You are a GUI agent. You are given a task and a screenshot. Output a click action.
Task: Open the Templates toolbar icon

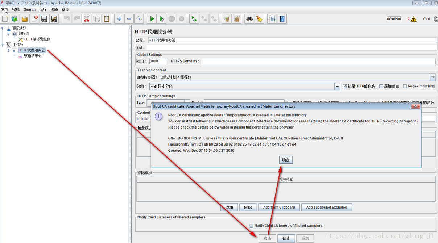pyautogui.click(x=15, y=19)
